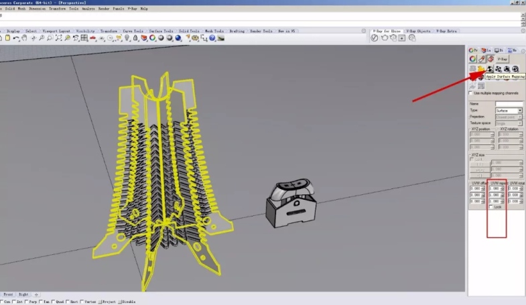Open the Render menu

[104, 9]
